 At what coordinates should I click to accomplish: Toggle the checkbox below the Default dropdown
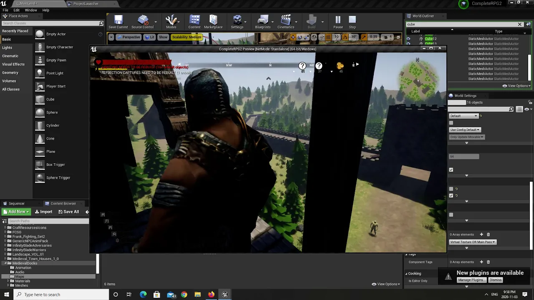point(451,123)
